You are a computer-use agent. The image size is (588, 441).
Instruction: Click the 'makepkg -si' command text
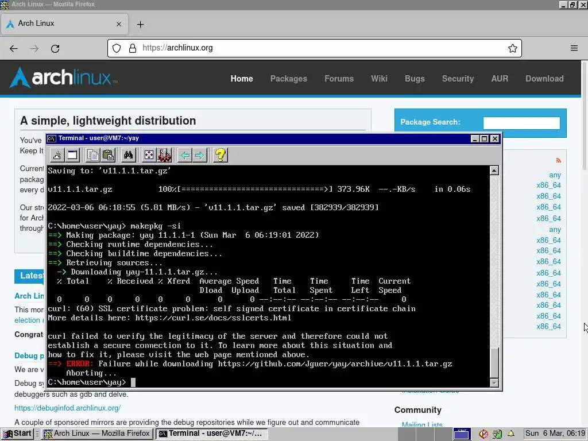pyautogui.click(x=156, y=226)
